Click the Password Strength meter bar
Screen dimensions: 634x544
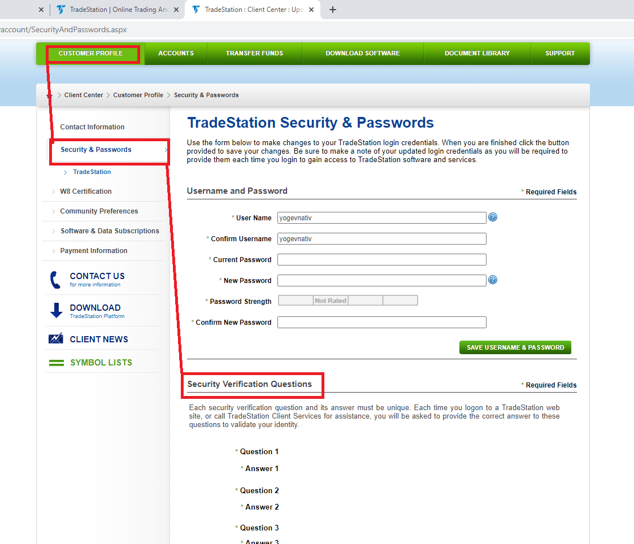coord(348,301)
